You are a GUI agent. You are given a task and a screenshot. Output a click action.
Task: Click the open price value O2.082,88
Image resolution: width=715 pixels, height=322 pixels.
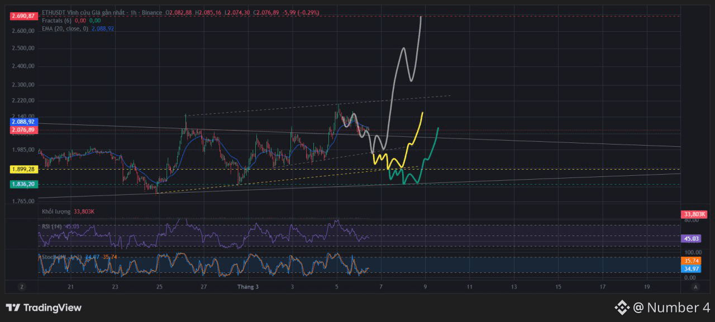tap(179, 12)
